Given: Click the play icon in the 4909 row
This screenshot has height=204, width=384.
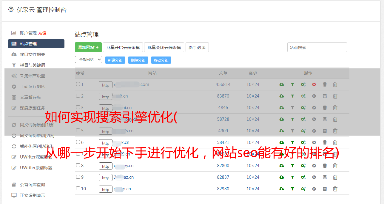Looking at the screenshot, I should coord(314,131).
